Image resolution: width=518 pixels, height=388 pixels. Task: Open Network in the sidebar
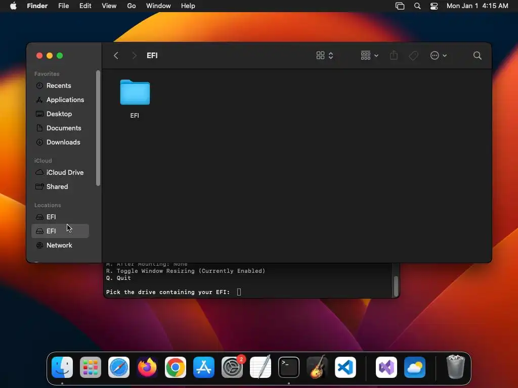[60, 245]
